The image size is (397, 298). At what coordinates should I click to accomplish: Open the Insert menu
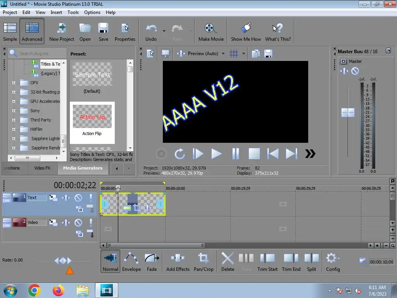coord(56,12)
